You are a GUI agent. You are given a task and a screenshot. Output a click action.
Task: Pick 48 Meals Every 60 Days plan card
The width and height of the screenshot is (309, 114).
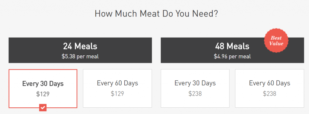(269, 88)
